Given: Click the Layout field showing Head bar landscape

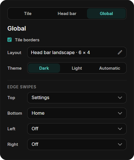Looking at the screenshot, I should (x=77, y=52).
